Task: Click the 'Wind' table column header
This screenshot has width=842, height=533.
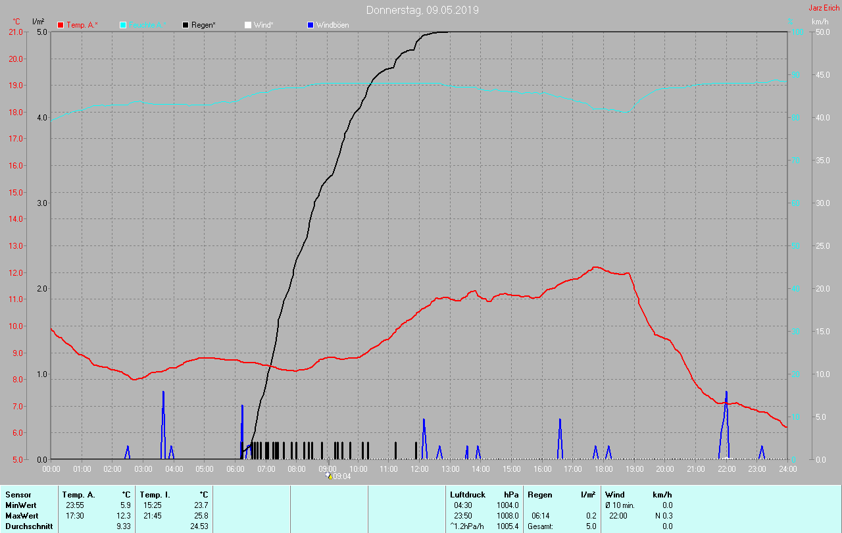Action: pos(615,495)
